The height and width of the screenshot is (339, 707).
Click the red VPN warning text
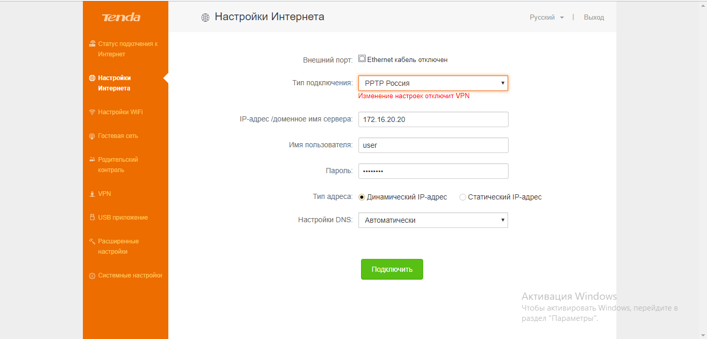click(x=414, y=96)
